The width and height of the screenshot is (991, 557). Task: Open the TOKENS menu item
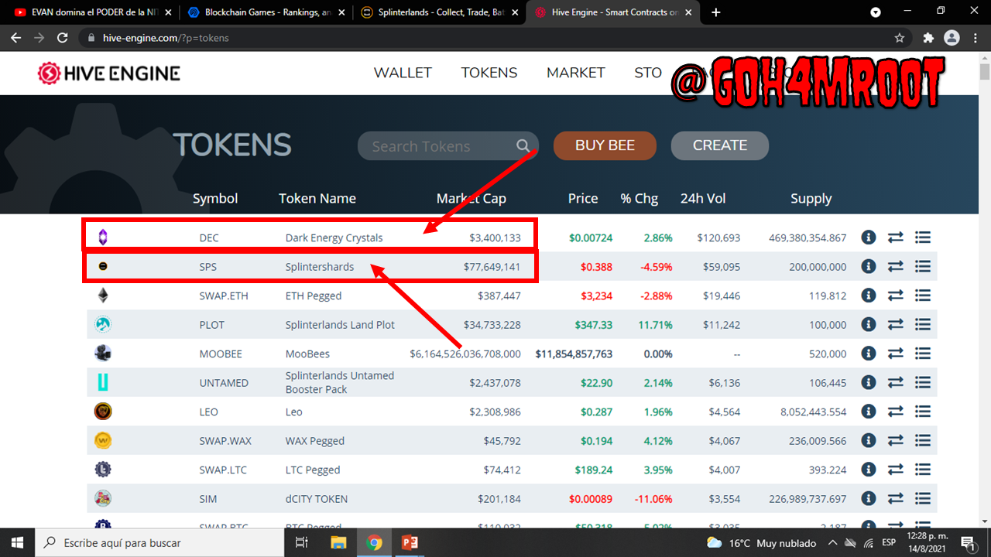click(489, 73)
